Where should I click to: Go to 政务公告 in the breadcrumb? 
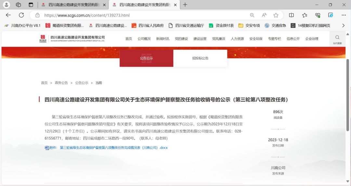pos(61,83)
